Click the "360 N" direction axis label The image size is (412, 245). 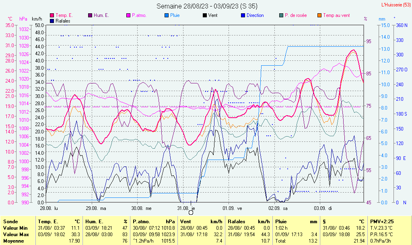click(x=402, y=25)
